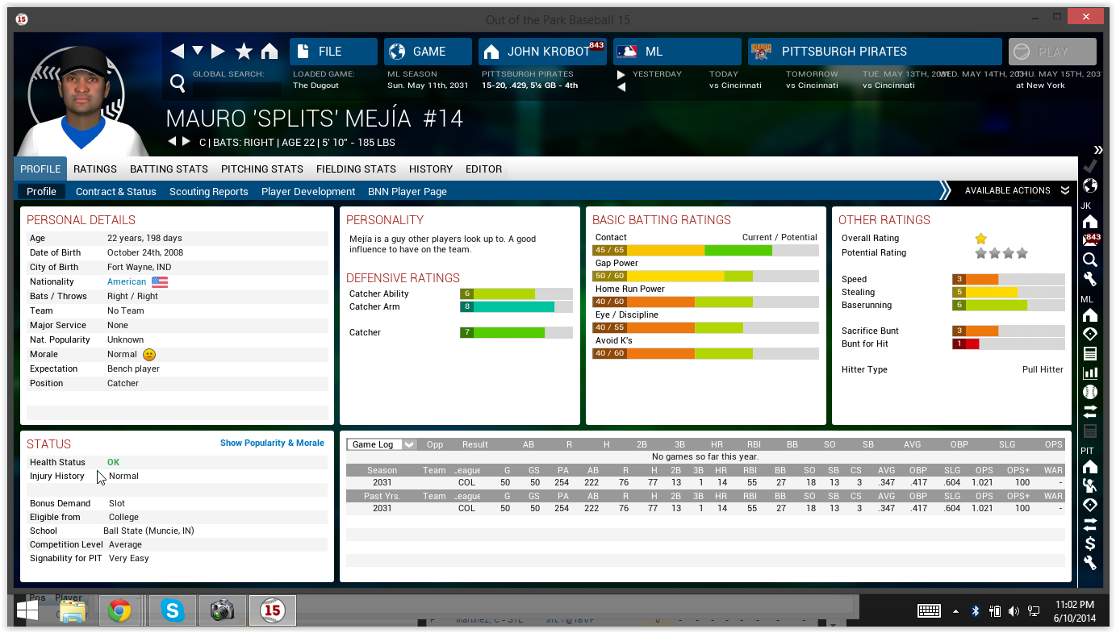Screen dimensions: 1116x633
Task: Click the magnifier icon beside Global Search
Action: pyautogui.click(x=178, y=81)
